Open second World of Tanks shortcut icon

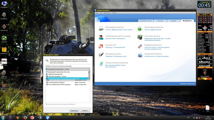pos(4,74)
